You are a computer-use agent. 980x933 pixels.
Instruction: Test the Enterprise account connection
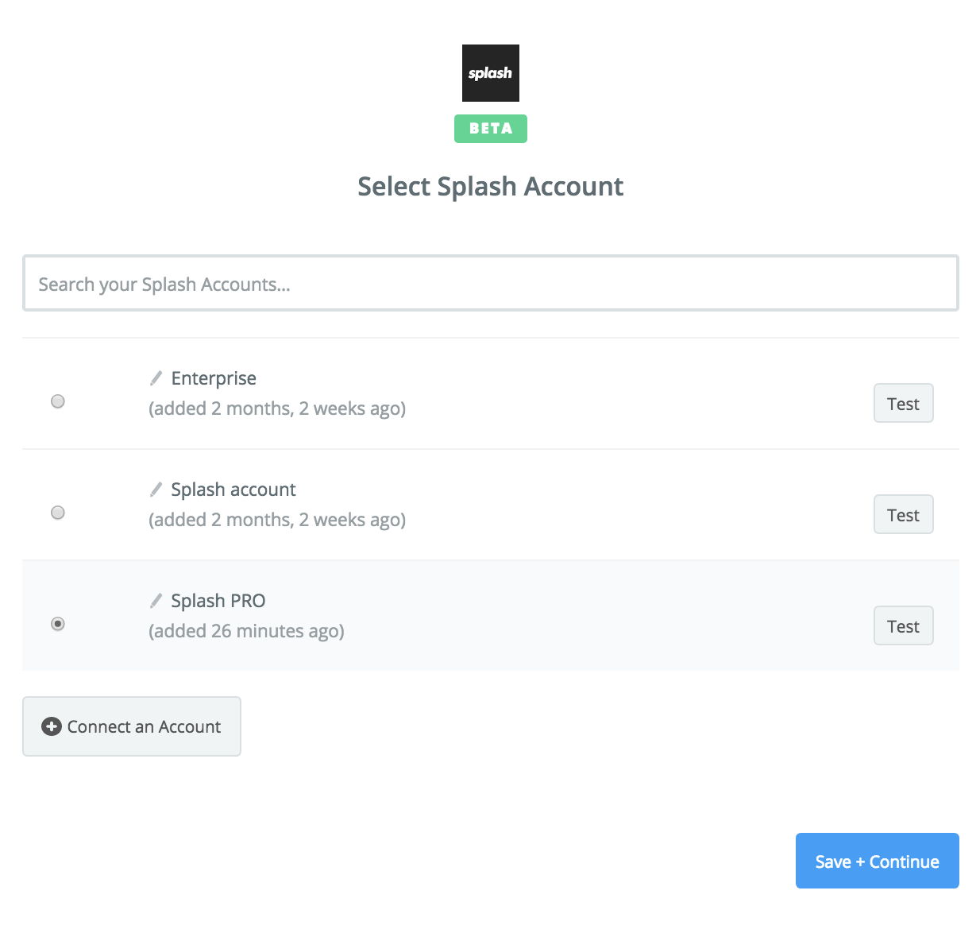click(x=903, y=403)
